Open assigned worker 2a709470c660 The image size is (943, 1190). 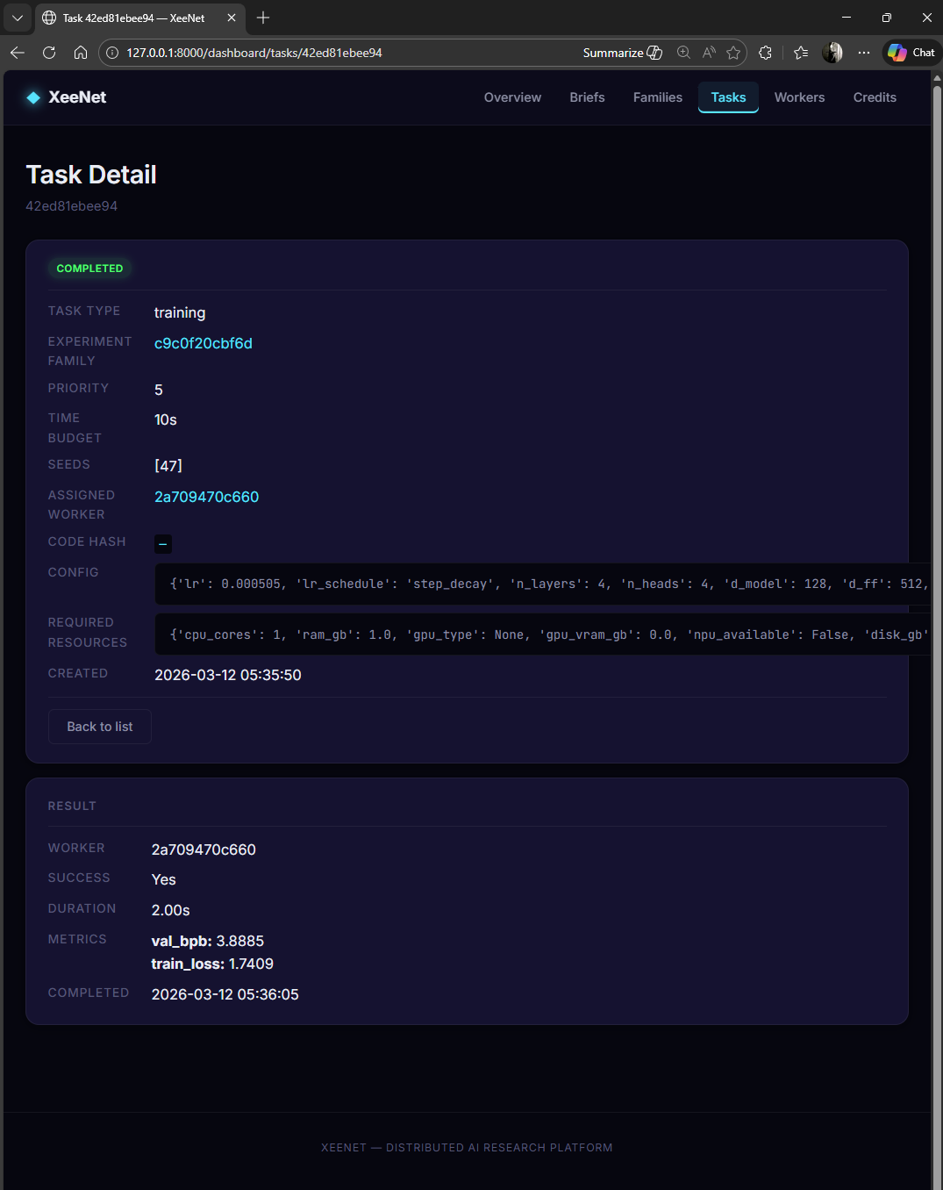[x=206, y=497]
